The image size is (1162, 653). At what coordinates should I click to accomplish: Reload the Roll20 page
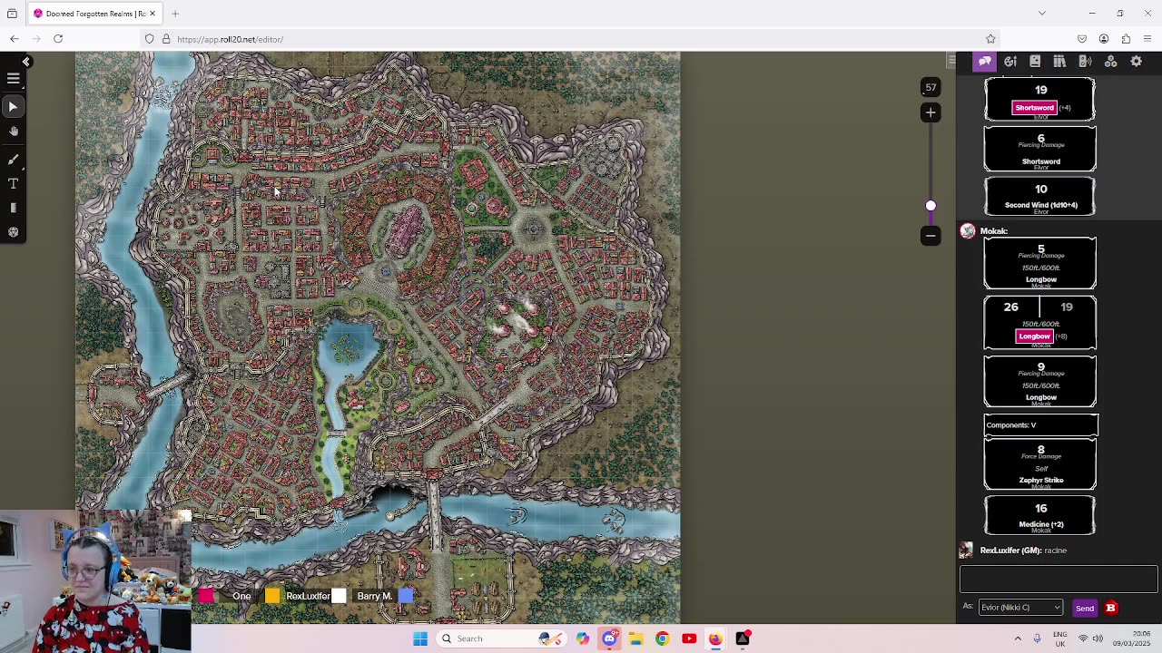click(58, 39)
